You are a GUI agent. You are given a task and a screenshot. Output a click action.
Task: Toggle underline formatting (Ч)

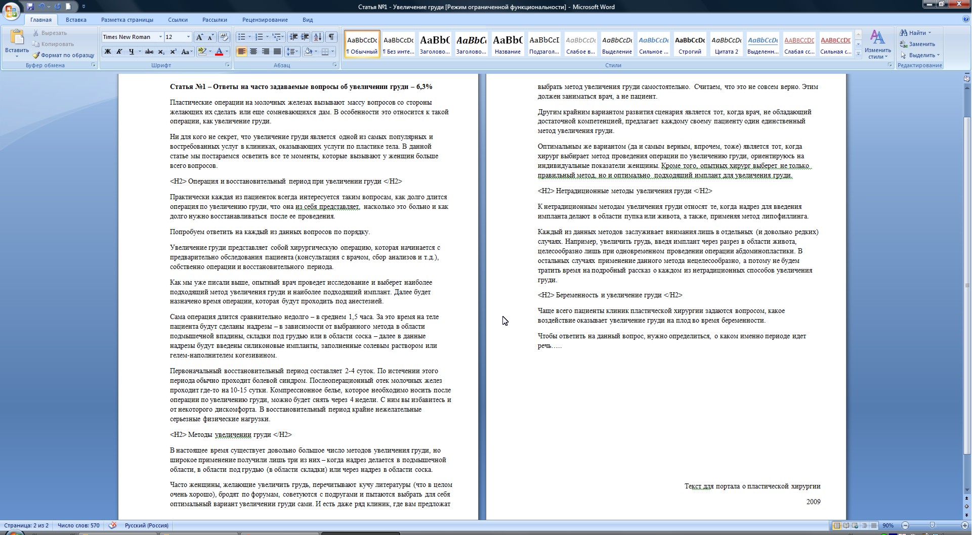coord(131,52)
